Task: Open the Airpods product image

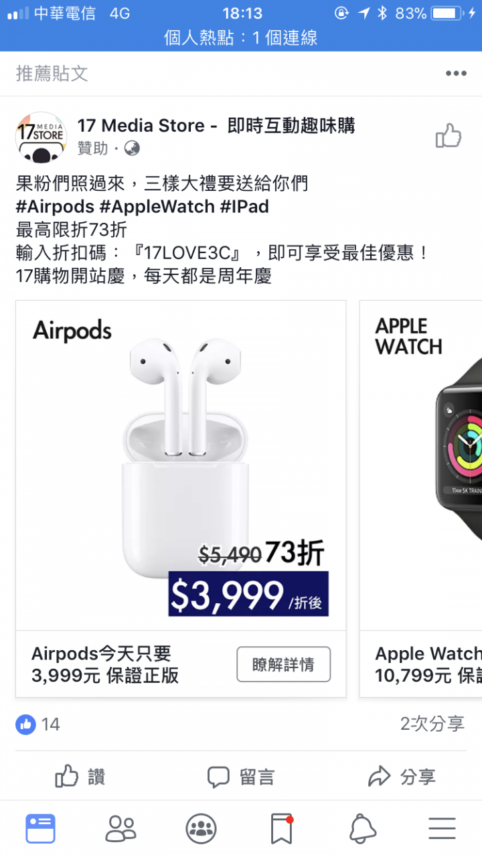Action: point(181,465)
